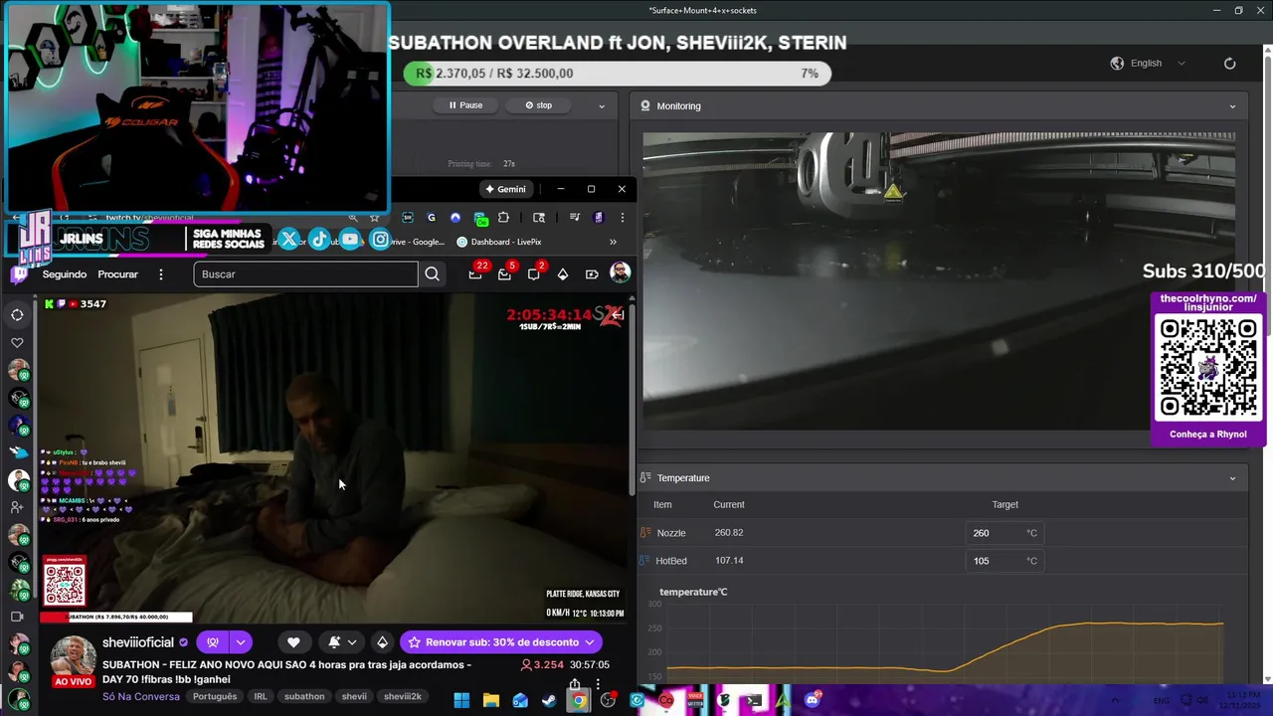Viewport: 1273px width, 716px height.
Task: Open the Chrome three-dot menu
Action: tap(622, 218)
